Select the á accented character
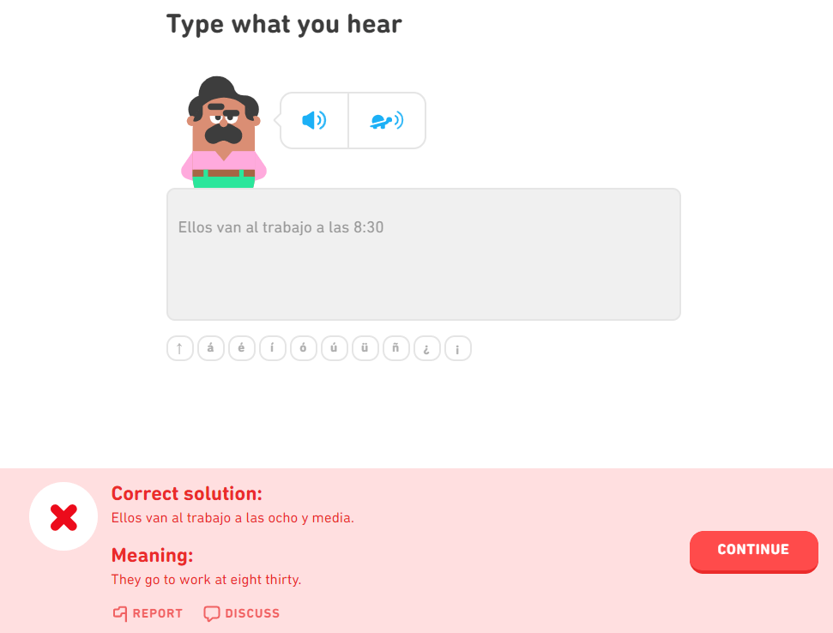Viewport: 833px width, 633px height. 210,348
